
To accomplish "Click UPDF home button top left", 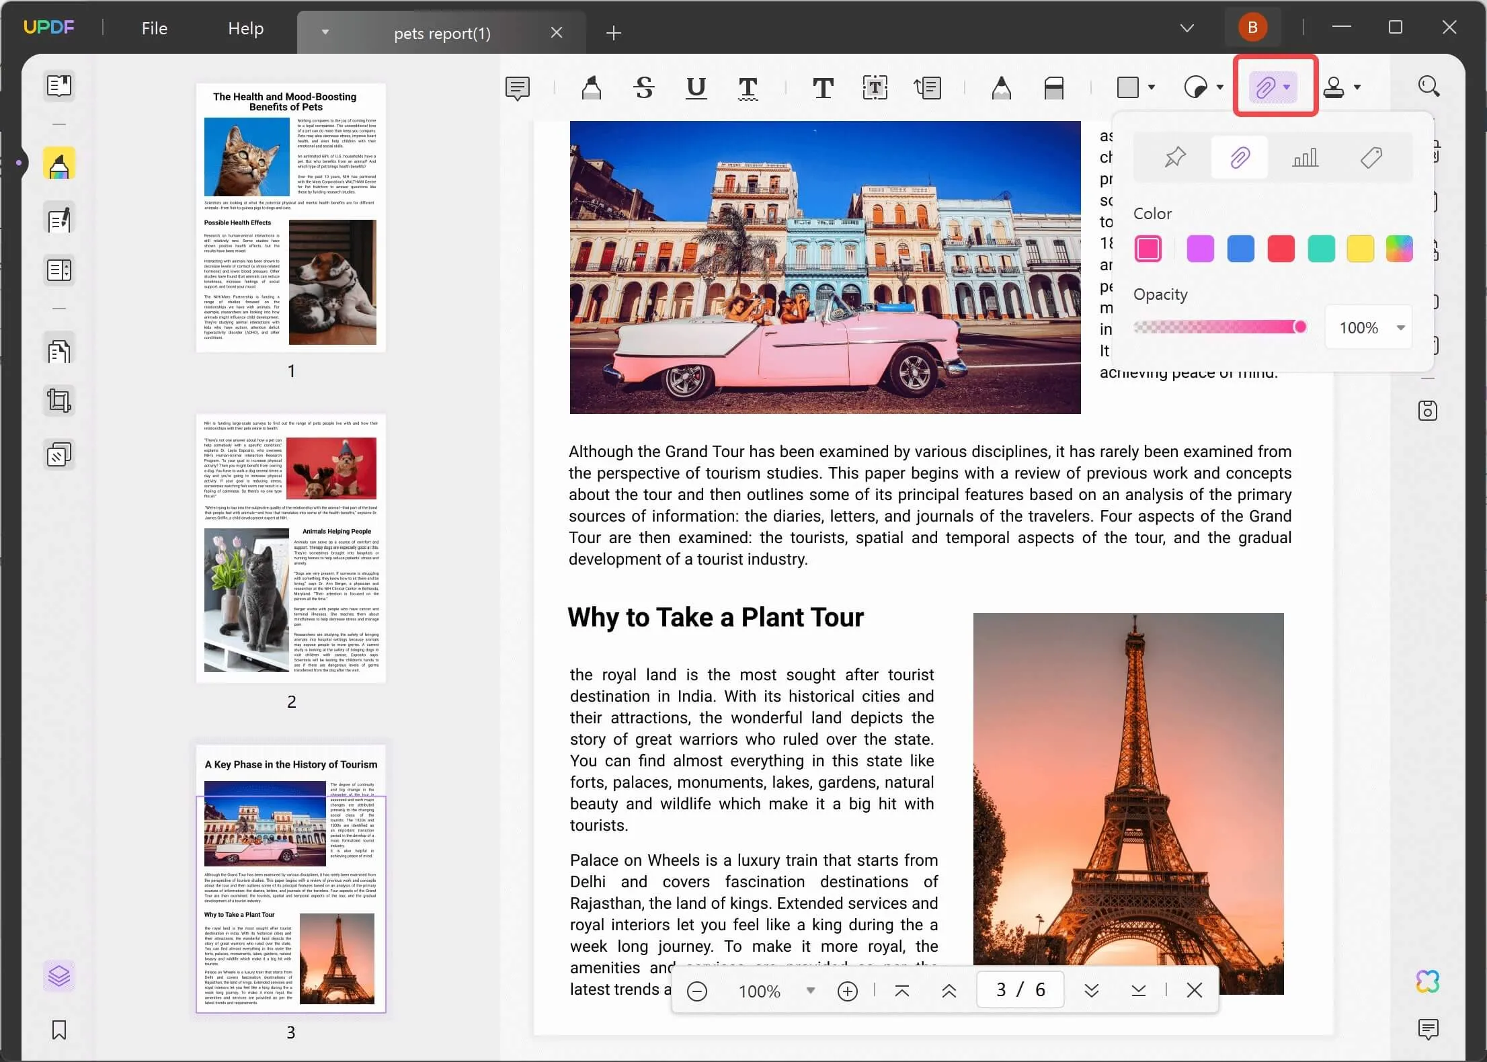I will (x=47, y=26).
